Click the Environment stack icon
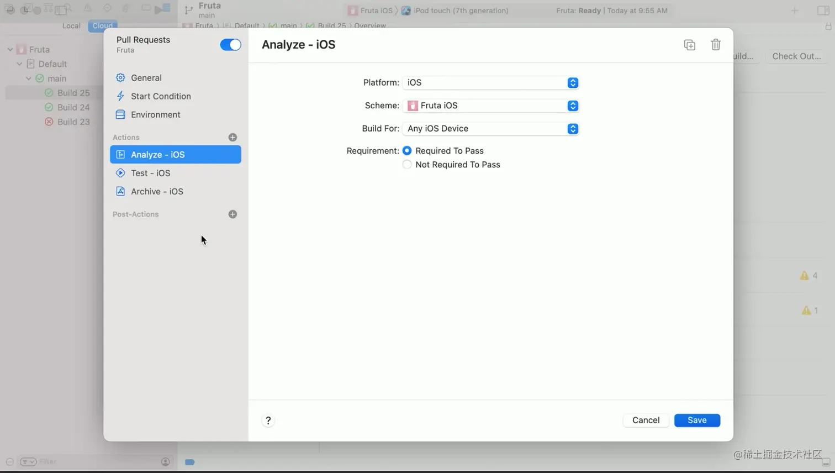Screen dimensions: 835x473 click(x=120, y=114)
